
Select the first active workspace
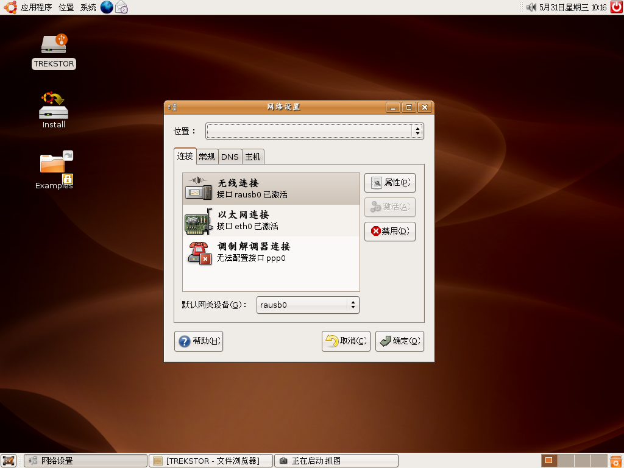(x=549, y=461)
